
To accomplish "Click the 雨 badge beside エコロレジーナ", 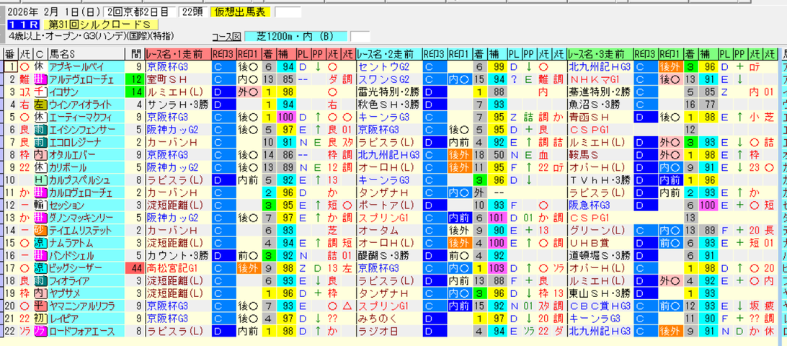I will click(40, 142).
